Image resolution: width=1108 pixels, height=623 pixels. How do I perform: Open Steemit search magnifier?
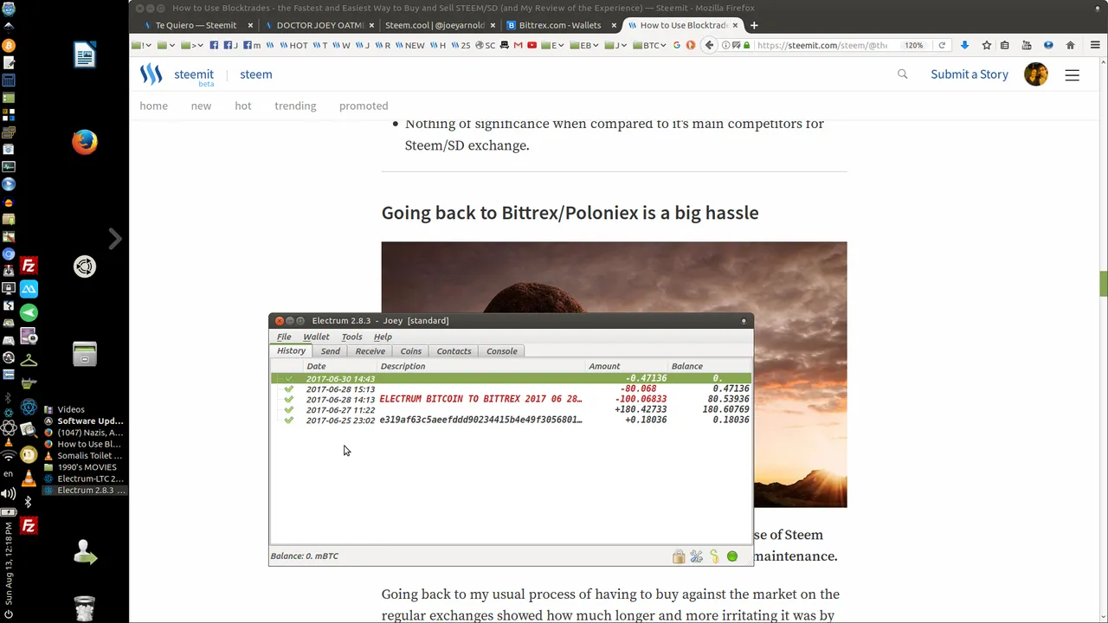tap(903, 74)
